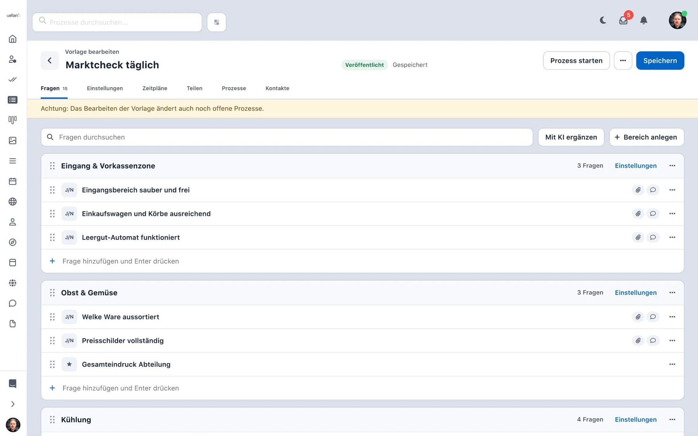Toggle comment icon for Leergut-Automat funktioniert

pos(653,237)
